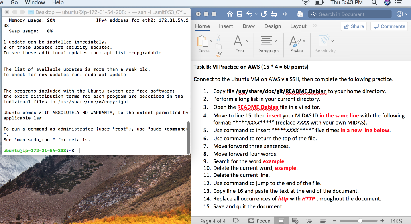The image size is (411, 224).
Task: Switch to Draft view
Action: pos(323,221)
